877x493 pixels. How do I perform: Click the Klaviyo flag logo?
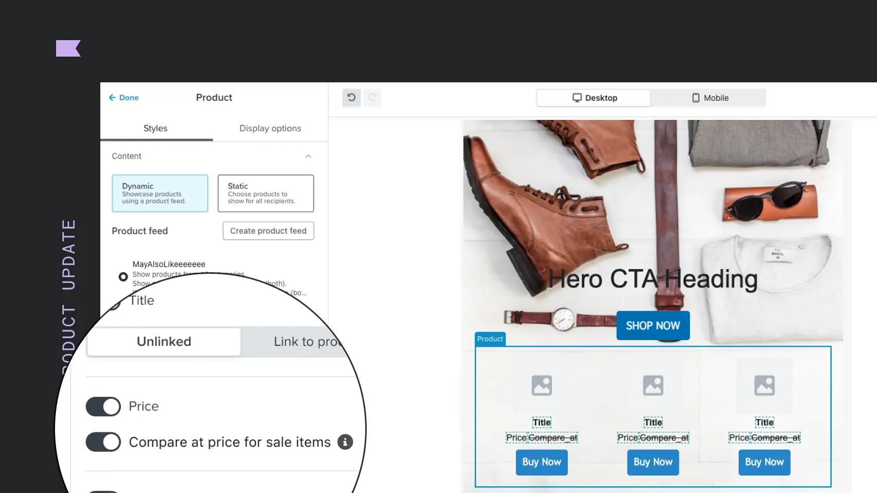coord(68,48)
